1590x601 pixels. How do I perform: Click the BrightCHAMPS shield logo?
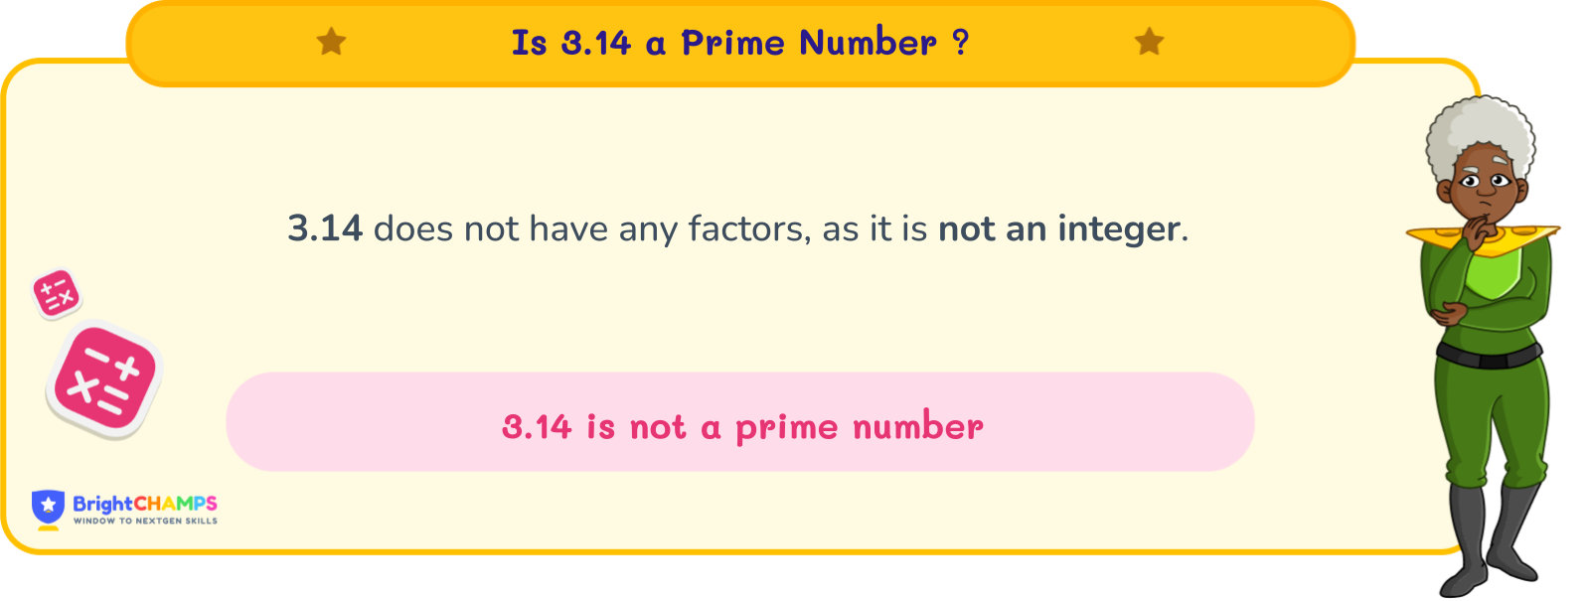click(48, 508)
